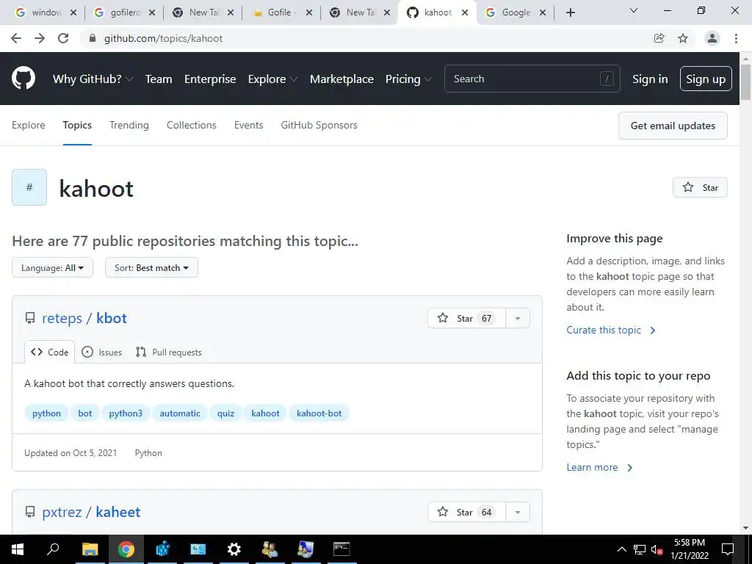Focus the GitHub Search input field
Viewport: 752px width, 564px height.
point(532,79)
